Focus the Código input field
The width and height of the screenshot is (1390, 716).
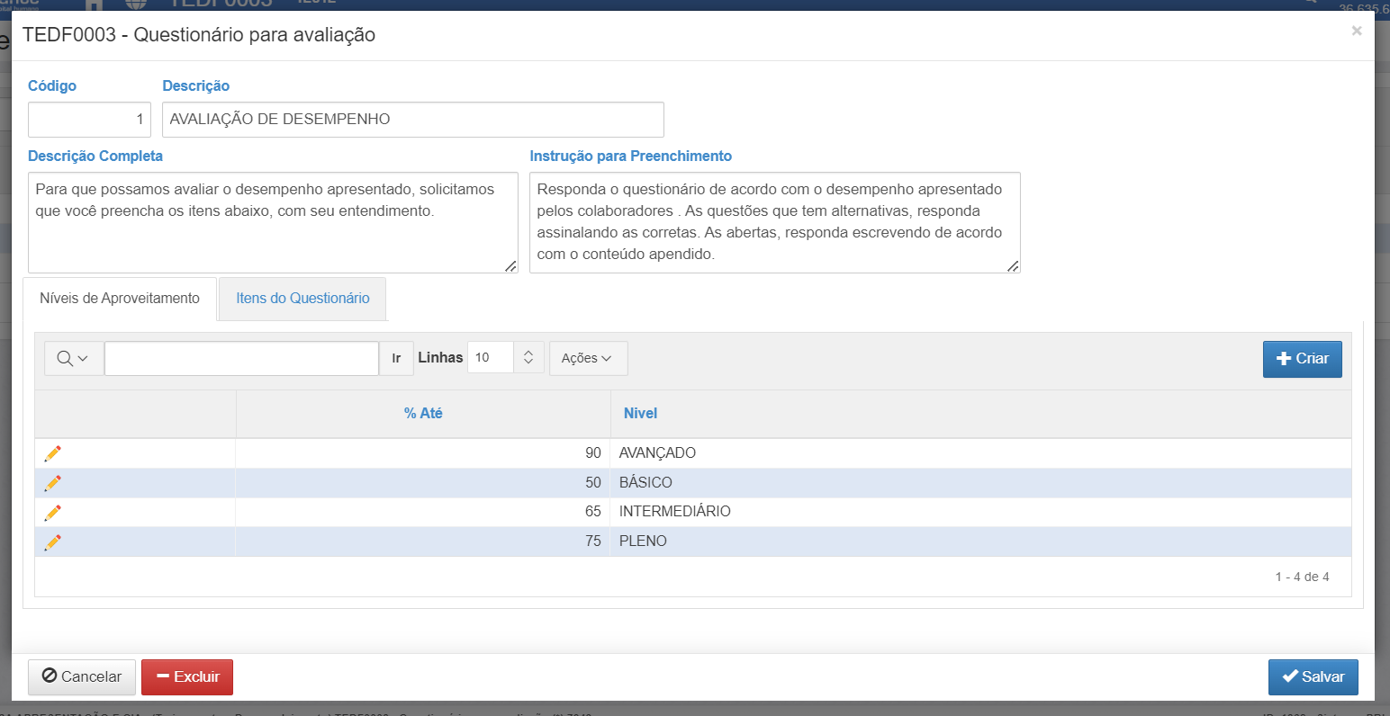click(89, 120)
